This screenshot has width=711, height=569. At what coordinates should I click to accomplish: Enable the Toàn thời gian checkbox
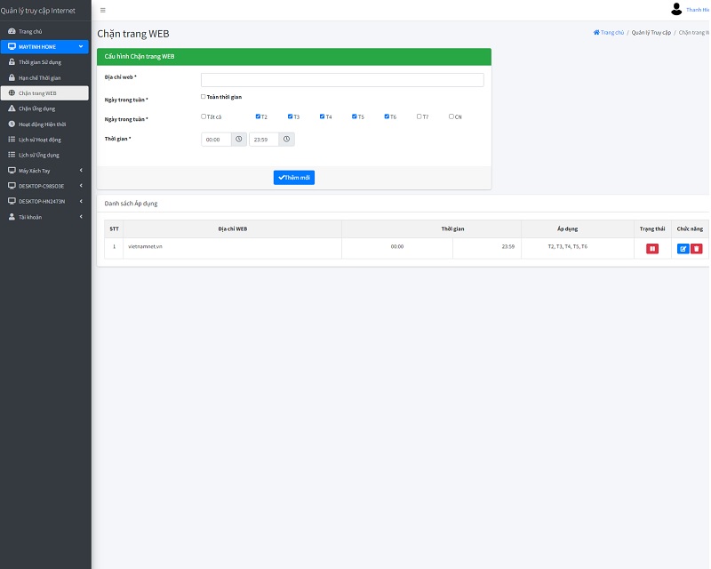204,96
